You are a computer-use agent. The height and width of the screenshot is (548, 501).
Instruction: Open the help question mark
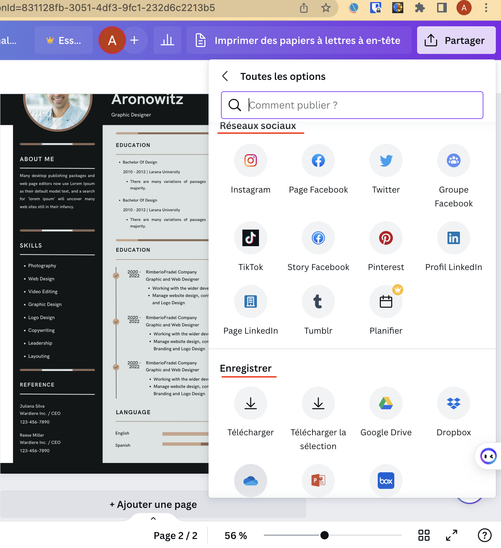pos(485,535)
